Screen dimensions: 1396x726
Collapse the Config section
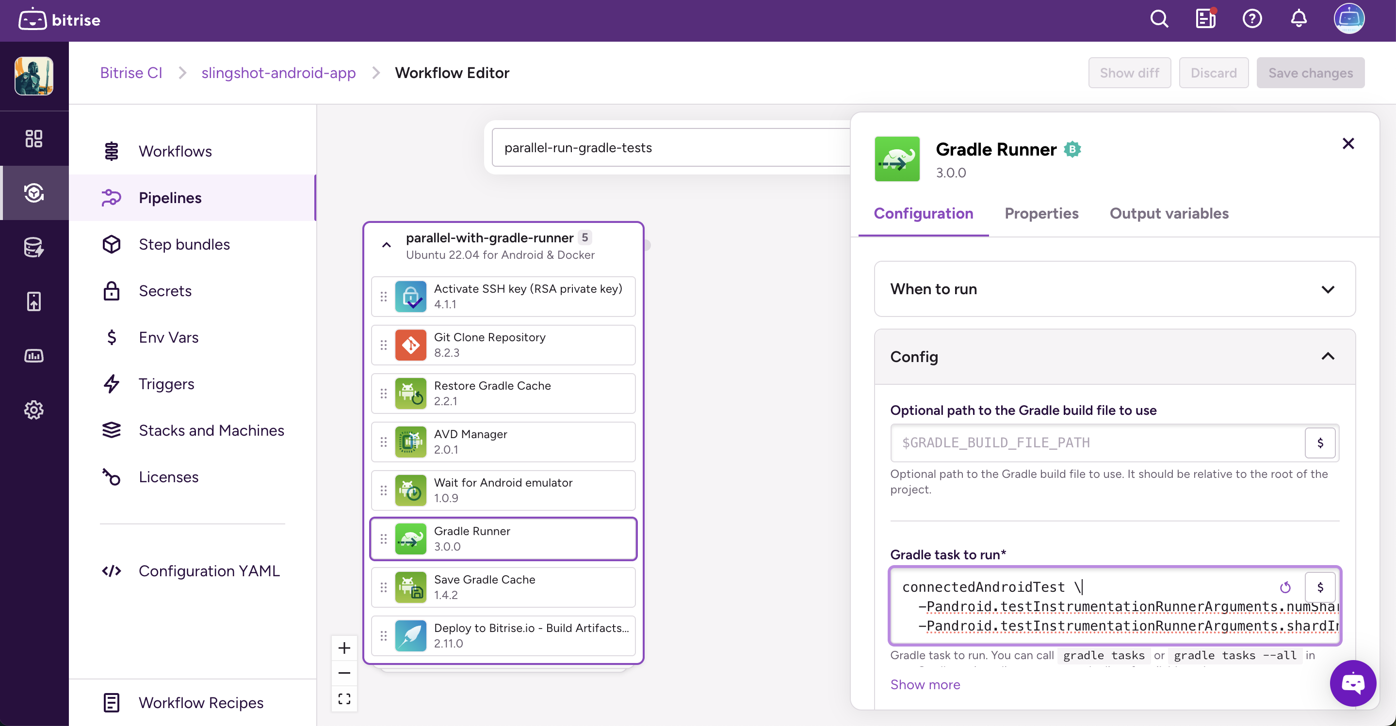coord(1327,356)
